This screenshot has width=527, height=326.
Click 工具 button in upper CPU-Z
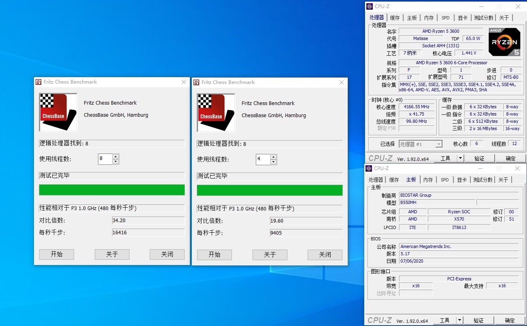[446, 158]
